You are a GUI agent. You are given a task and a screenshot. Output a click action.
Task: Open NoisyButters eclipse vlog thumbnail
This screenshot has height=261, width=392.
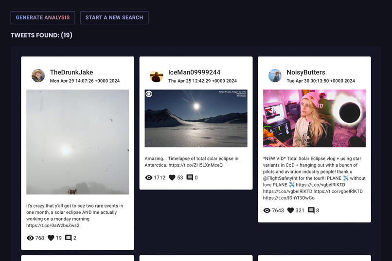coord(314,119)
